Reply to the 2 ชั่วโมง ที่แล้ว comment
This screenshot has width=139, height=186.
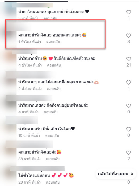[54, 89]
